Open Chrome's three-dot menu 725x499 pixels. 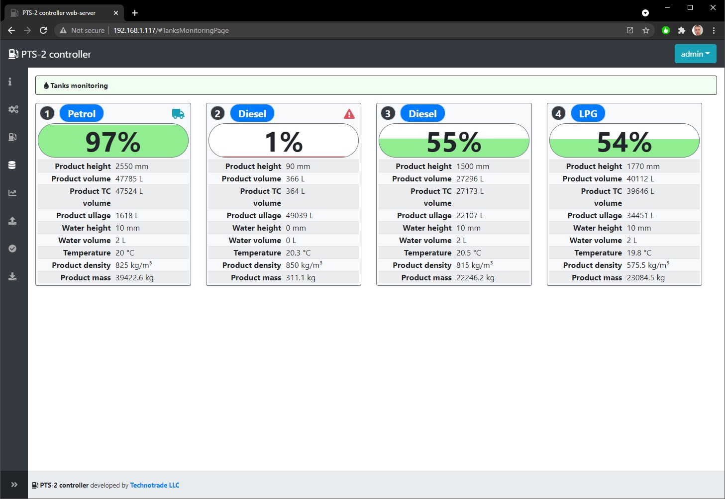(714, 30)
